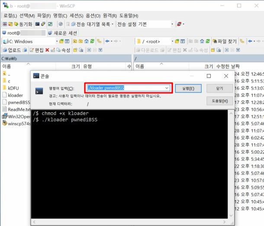The image size is (264, 226).
Task: Open the 선택(M) menu
Action: 27,16
